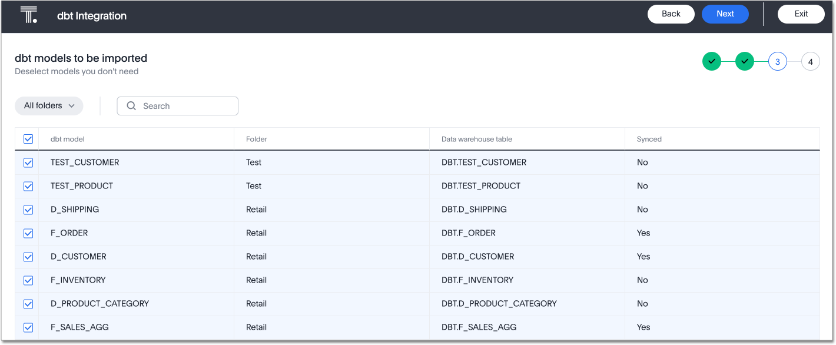This screenshot has height=345, width=836.
Task: Click the second completed step checkmark
Action: pos(744,61)
